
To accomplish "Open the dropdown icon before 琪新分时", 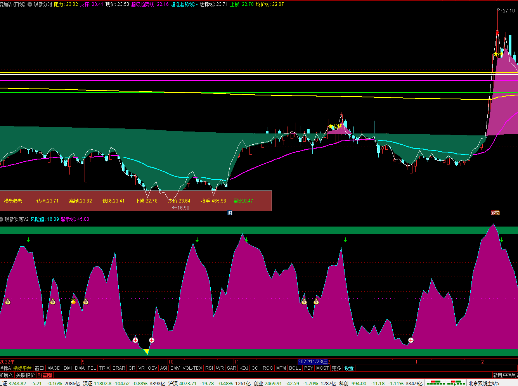I will (x=30, y=4).
